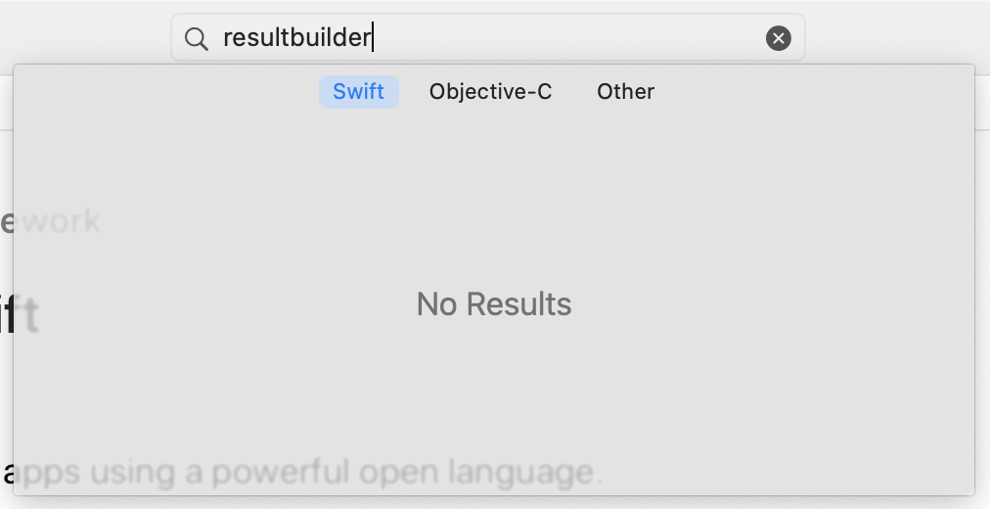Click the empty area above No Results
This screenshot has width=990, height=509.
(494, 196)
